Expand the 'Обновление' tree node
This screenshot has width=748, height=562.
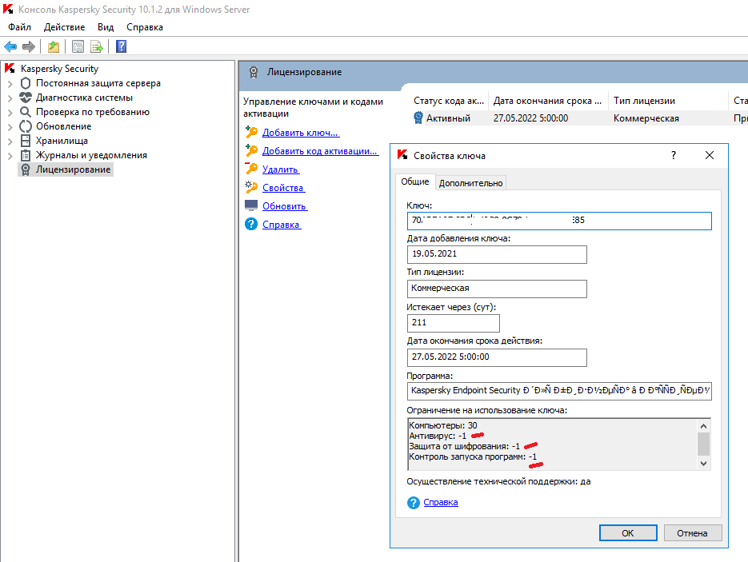click(x=10, y=127)
